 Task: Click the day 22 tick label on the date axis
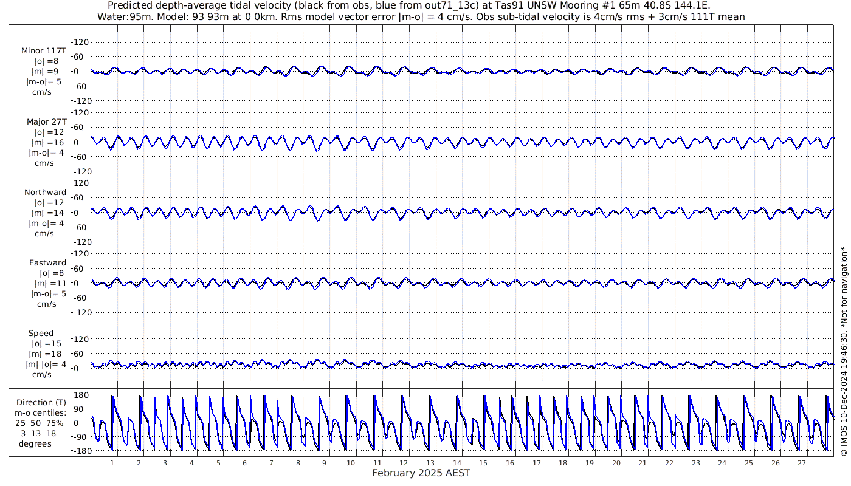669,463
